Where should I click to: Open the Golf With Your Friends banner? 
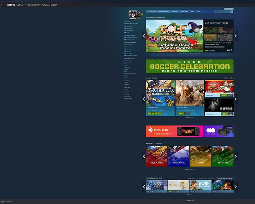pyautogui.click(x=175, y=36)
